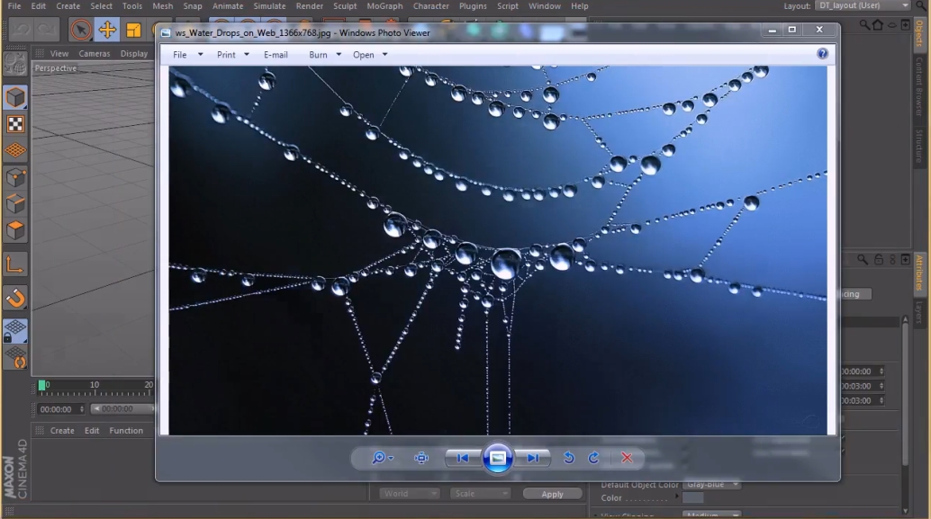Viewport: 931px width, 519px height.
Task: Activate the Move tool in Cinema 4D
Action: [107, 30]
